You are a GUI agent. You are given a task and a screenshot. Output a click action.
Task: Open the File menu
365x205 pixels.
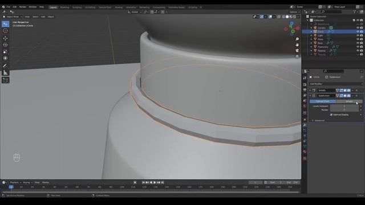[9, 7]
